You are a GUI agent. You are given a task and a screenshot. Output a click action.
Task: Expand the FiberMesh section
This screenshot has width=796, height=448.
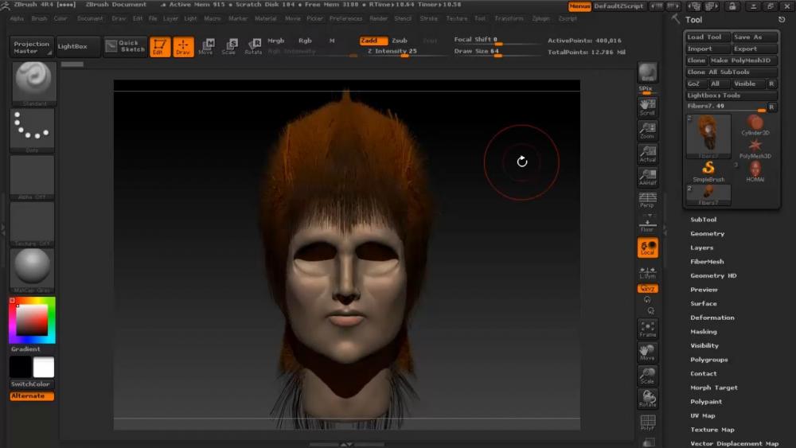707,262
